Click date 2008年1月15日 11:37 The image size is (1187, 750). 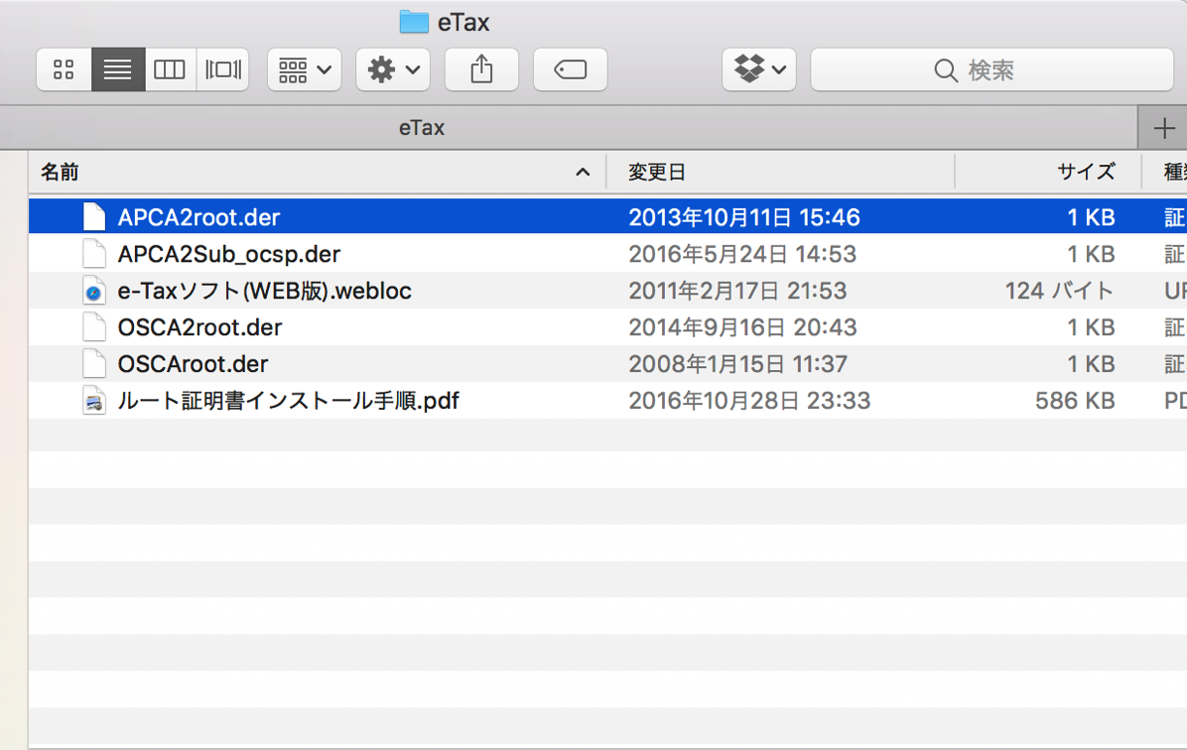click(737, 364)
